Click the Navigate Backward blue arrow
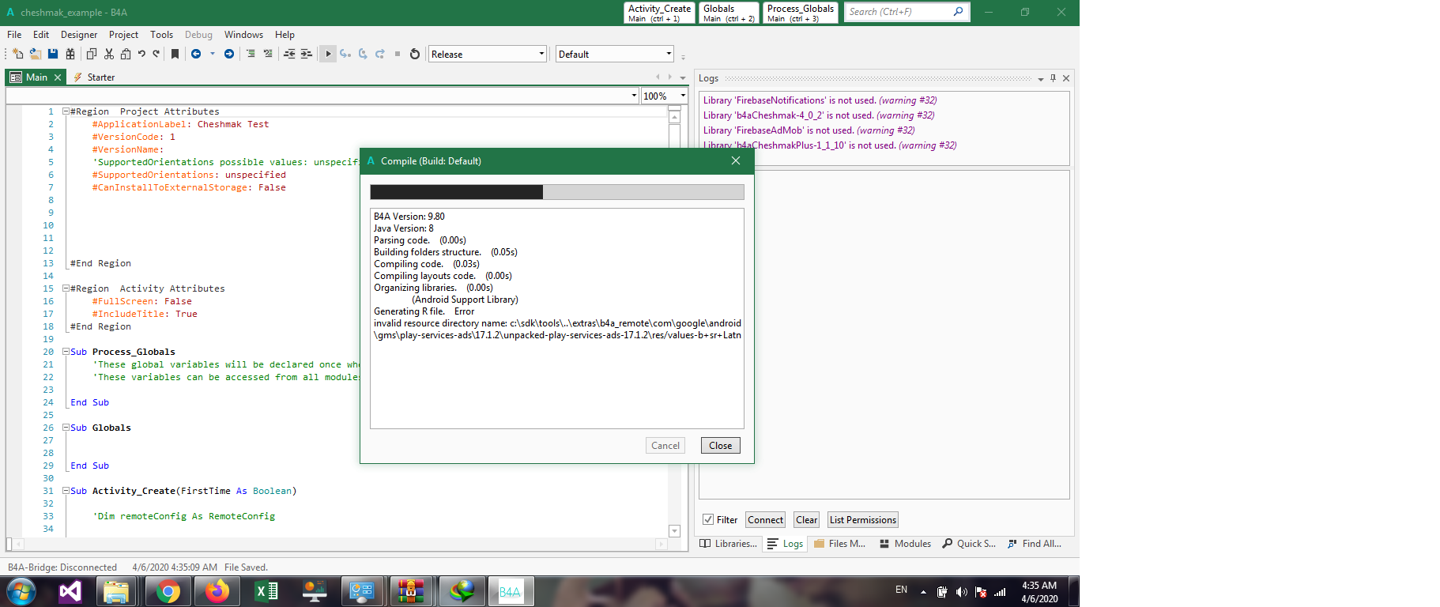This screenshot has width=1440, height=607. pyautogui.click(x=196, y=54)
